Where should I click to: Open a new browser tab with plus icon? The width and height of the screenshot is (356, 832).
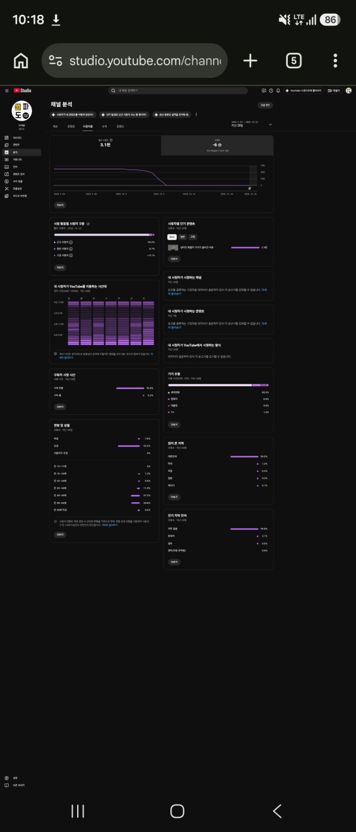[x=250, y=61]
